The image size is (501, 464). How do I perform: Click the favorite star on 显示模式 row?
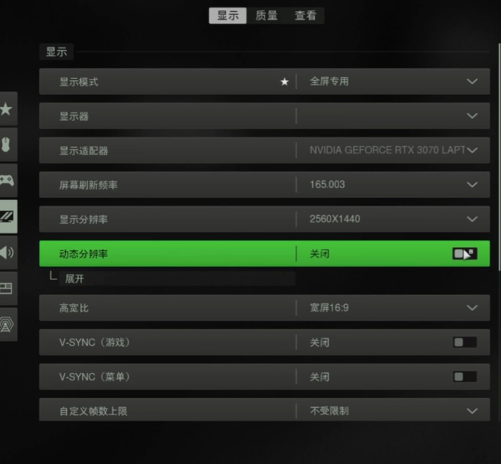284,82
